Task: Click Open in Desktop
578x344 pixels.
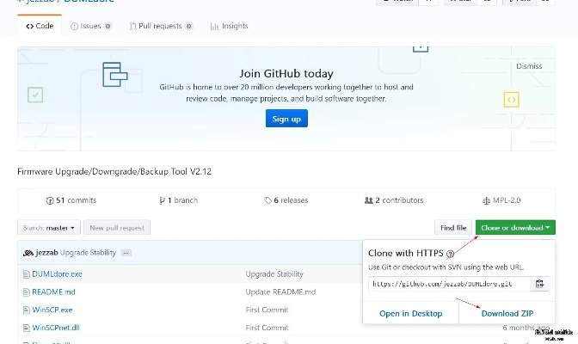Action: point(410,314)
